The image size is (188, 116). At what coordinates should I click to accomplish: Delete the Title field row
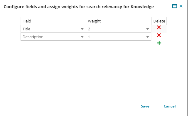click(x=159, y=28)
